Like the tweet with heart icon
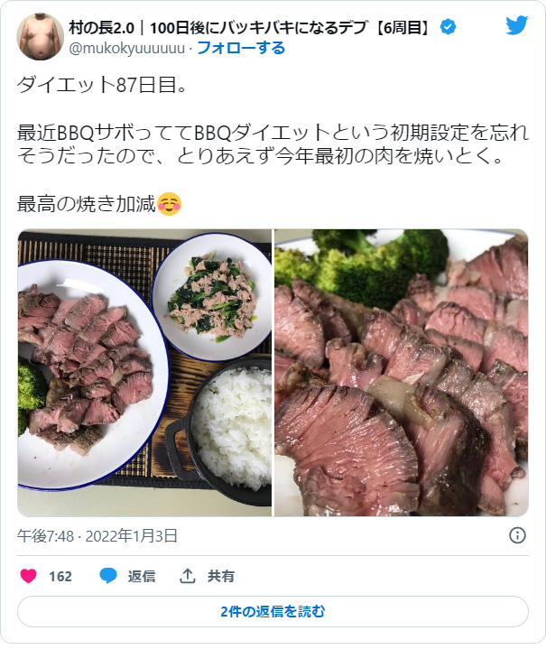Image resolution: width=546 pixels, height=649 pixels. pos(29,576)
